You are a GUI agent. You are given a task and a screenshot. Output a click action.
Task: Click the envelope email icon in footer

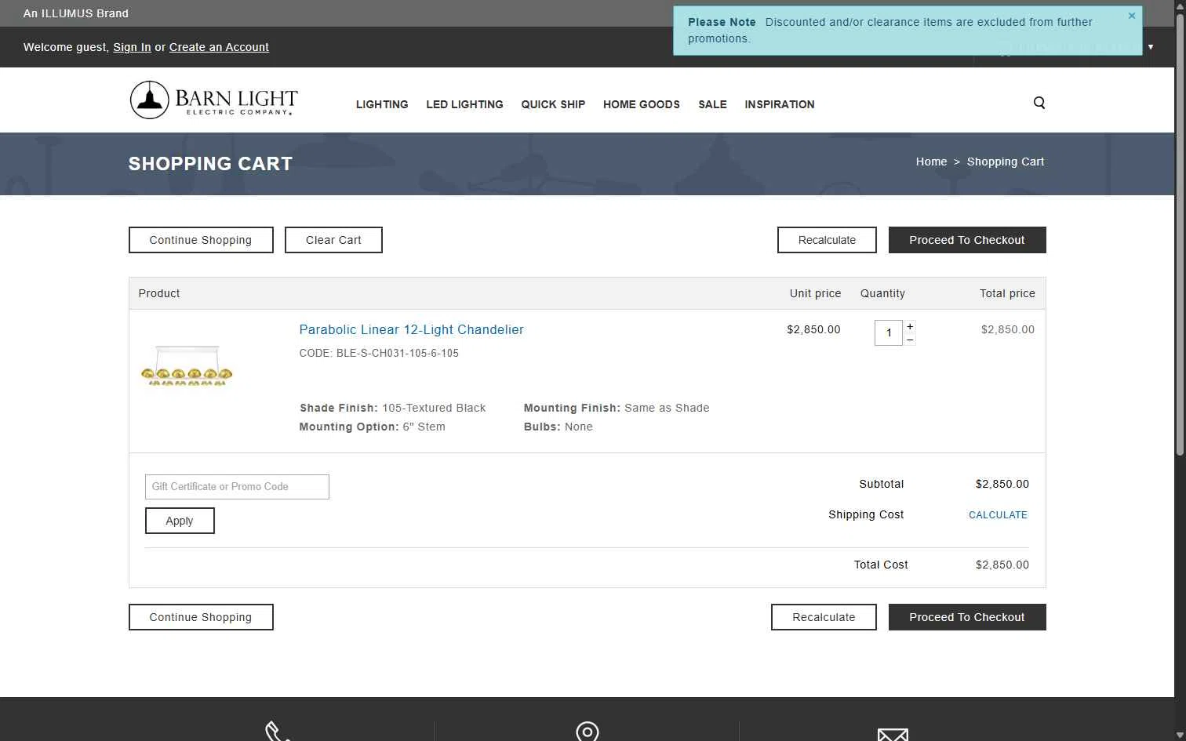point(893,734)
